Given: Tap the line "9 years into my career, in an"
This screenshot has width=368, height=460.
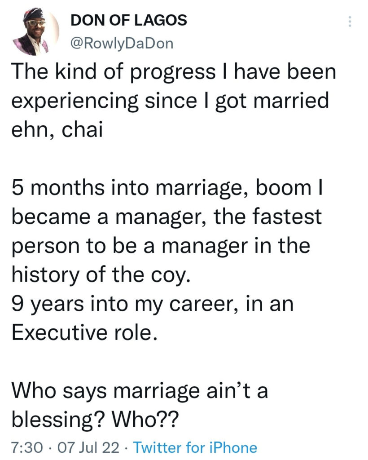Looking at the screenshot, I should pos(152,304).
